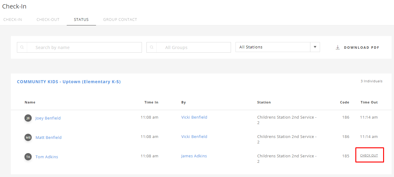Expand the All Groups filter field
394x177 pixels.
[x=193, y=47]
